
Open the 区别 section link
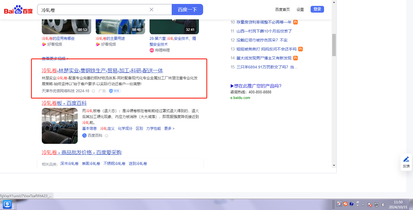tap(139, 128)
